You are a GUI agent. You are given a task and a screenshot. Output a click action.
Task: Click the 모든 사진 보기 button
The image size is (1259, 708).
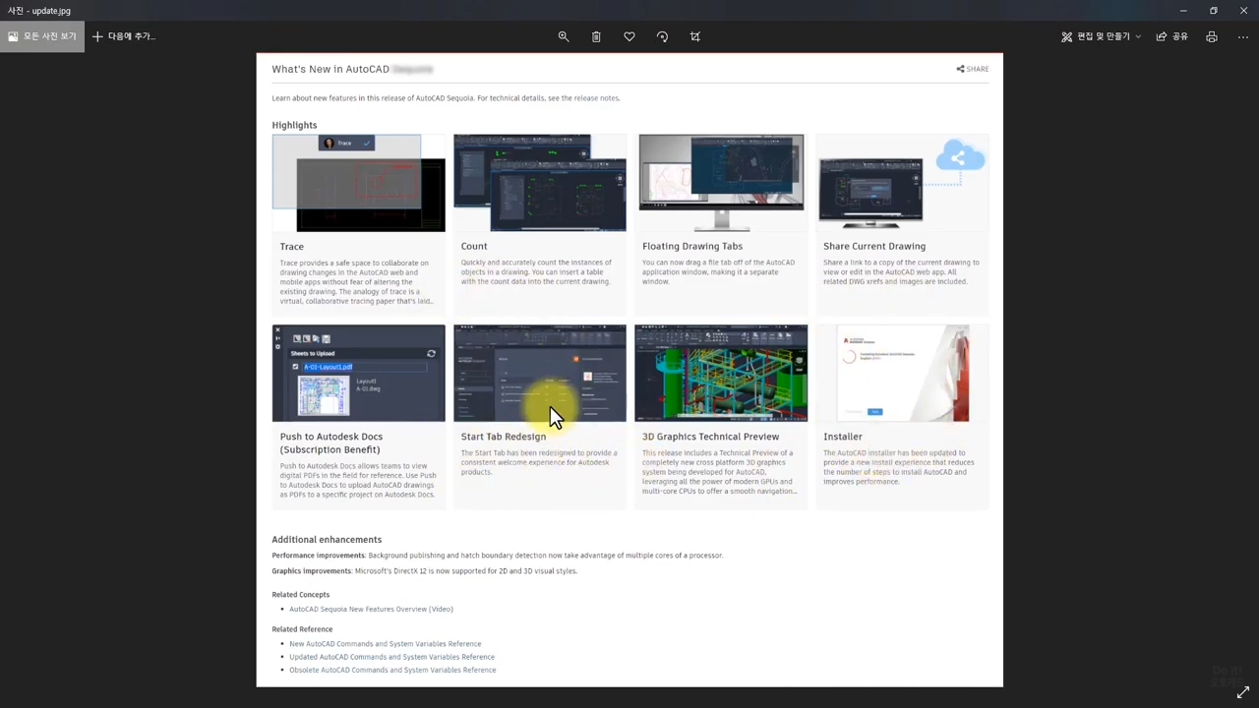pos(42,36)
